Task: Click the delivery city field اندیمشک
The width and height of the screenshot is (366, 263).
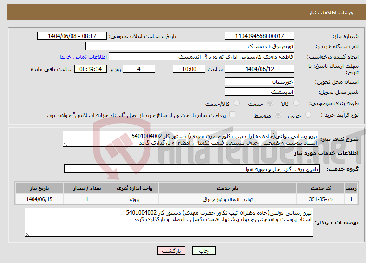Action: coord(259,92)
